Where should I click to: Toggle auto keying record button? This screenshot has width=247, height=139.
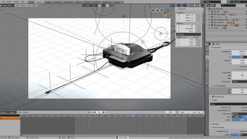pyautogui.click(x=89, y=112)
